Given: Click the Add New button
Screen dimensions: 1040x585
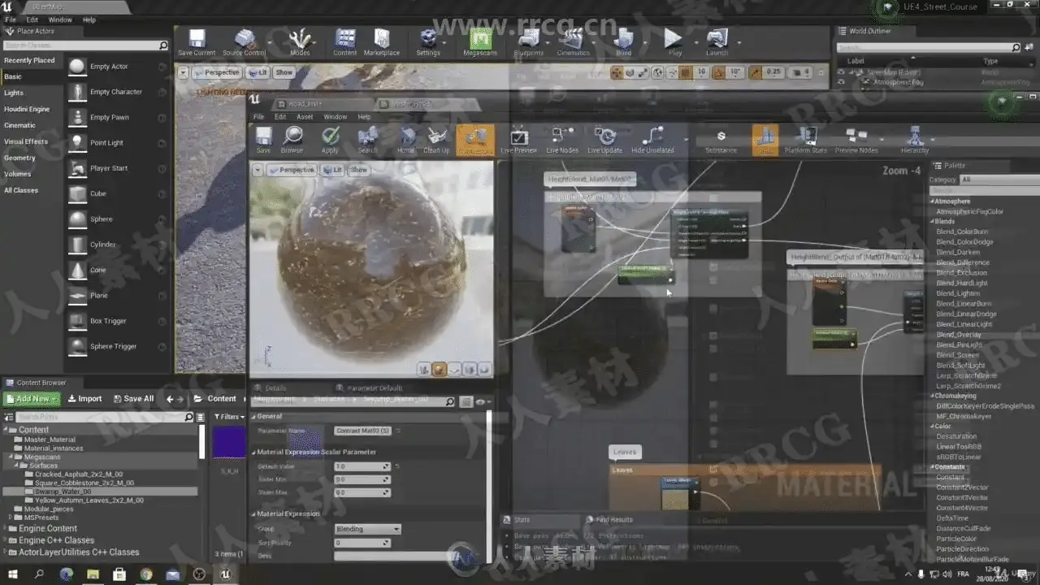Looking at the screenshot, I should [32, 399].
